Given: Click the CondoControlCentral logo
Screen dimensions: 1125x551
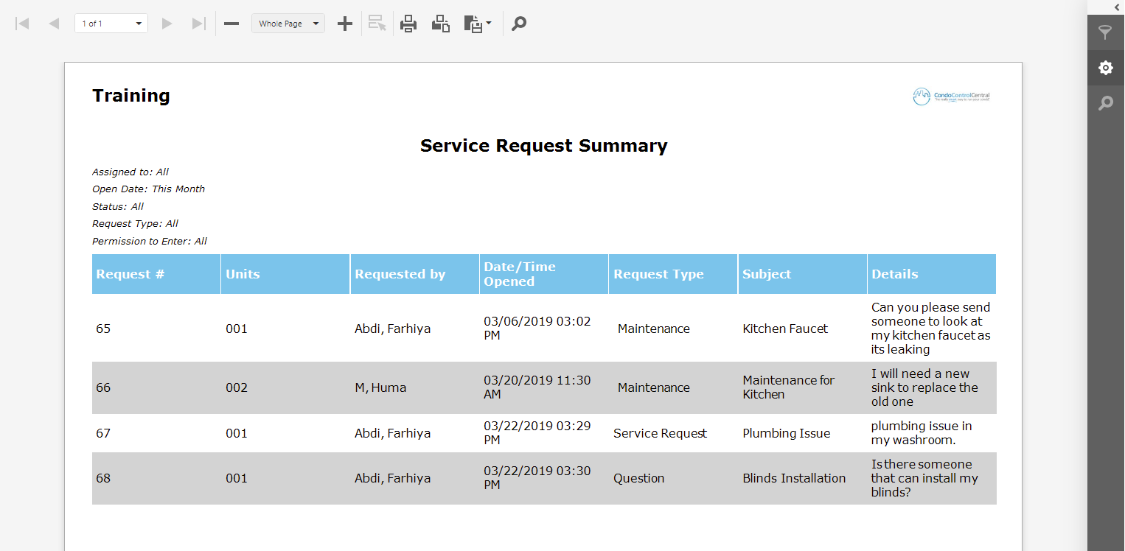Looking at the screenshot, I should [951, 96].
